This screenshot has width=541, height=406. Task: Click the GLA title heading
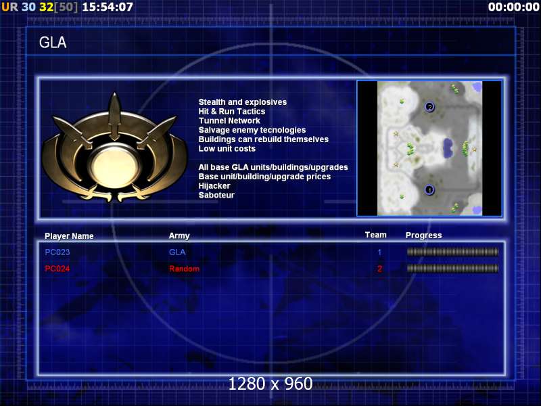[x=53, y=43]
